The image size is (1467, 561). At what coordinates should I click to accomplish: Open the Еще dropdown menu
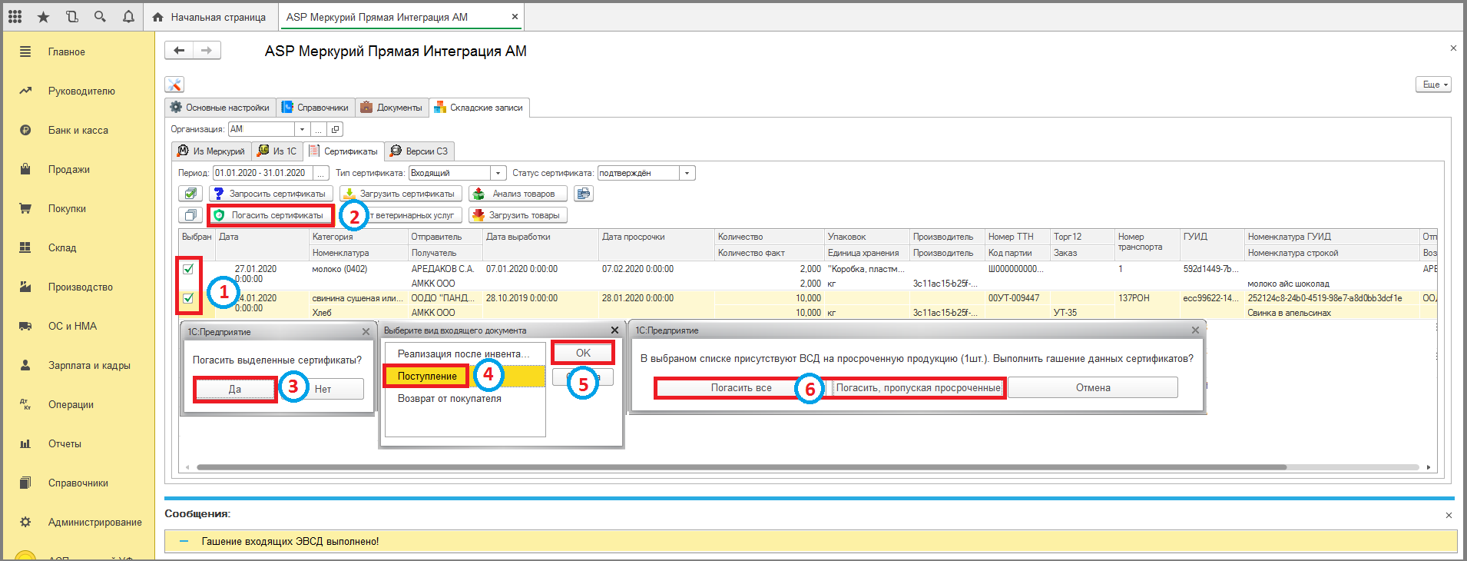pyautogui.click(x=1433, y=85)
